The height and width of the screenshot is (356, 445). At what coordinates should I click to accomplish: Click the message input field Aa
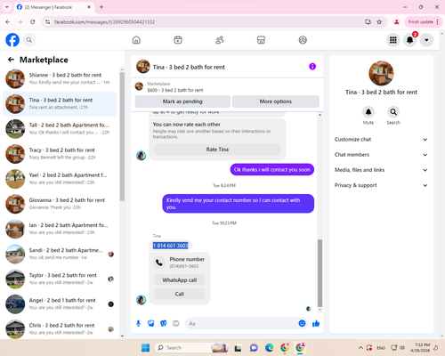tap(242, 323)
